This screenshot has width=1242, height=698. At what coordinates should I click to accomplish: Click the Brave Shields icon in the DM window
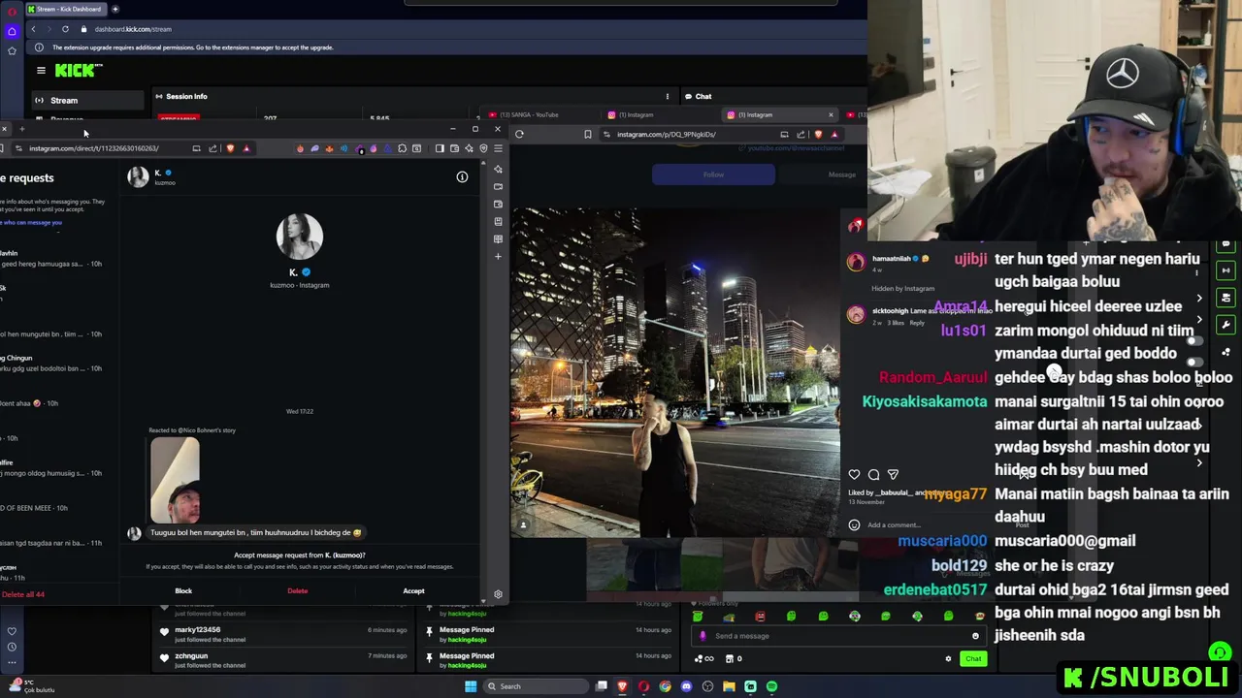coord(230,148)
